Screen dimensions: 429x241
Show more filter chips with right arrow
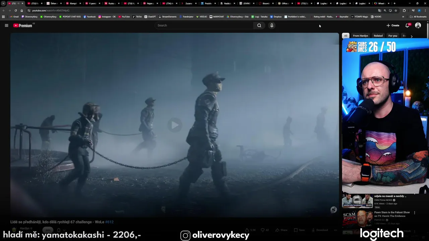[411, 36]
